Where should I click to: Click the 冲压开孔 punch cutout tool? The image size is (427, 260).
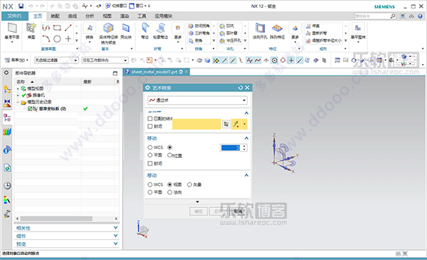coord(231,41)
